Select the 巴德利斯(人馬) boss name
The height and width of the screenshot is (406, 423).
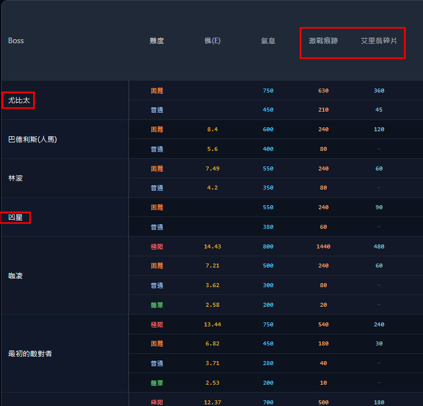(x=33, y=140)
